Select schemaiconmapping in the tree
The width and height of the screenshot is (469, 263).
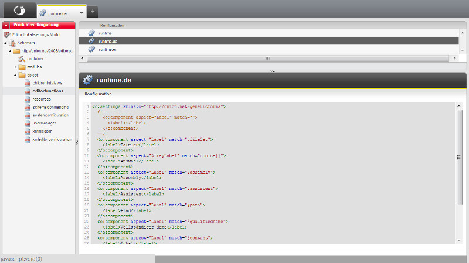[50, 108]
